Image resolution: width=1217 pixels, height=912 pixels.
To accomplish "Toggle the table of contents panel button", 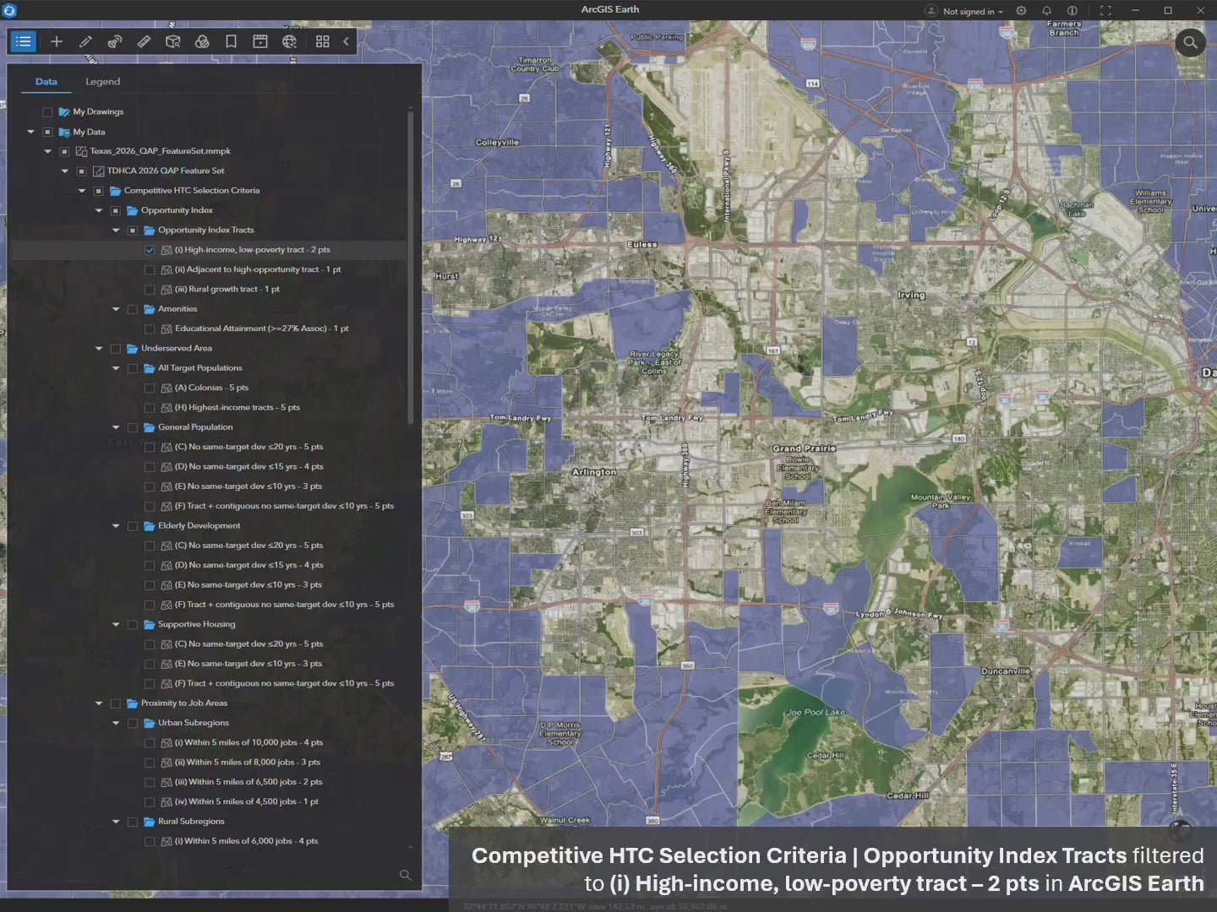I will 24,41.
